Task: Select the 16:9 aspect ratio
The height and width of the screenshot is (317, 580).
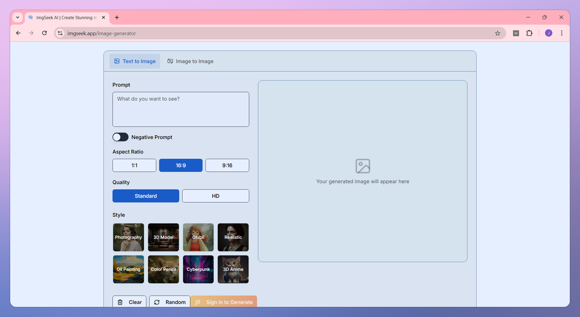Action: point(181,165)
